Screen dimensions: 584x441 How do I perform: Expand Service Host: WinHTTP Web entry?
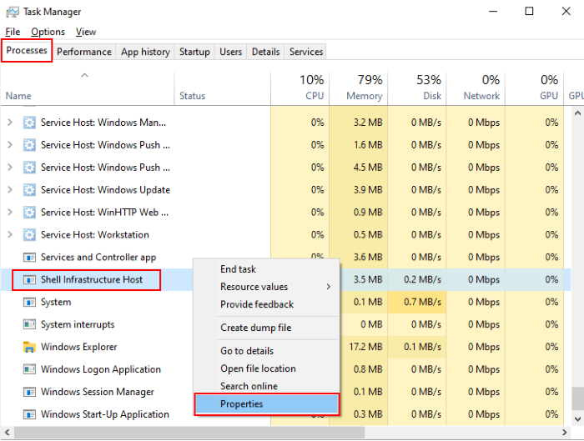[10, 212]
